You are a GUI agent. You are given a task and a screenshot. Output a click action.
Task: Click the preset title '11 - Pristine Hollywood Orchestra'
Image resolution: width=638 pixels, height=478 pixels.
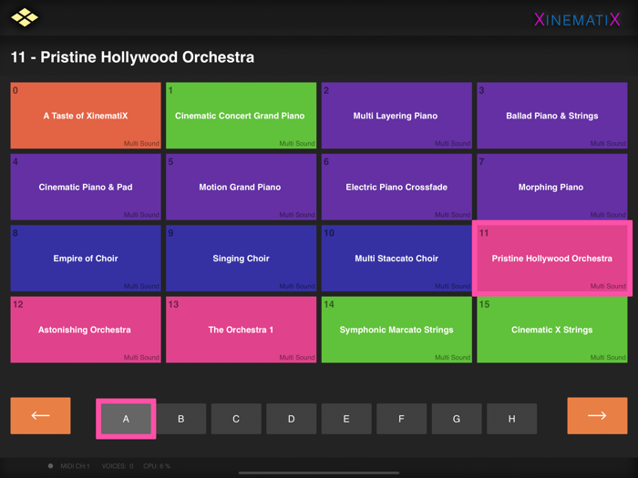click(132, 57)
